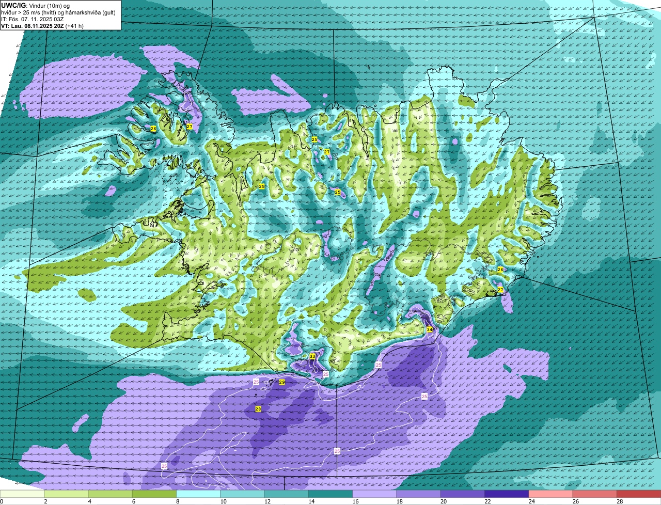This screenshot has width=661, height=505.
Task: Click the 12–14 m/s teal legend swatch
Action: tap(287, 494)
